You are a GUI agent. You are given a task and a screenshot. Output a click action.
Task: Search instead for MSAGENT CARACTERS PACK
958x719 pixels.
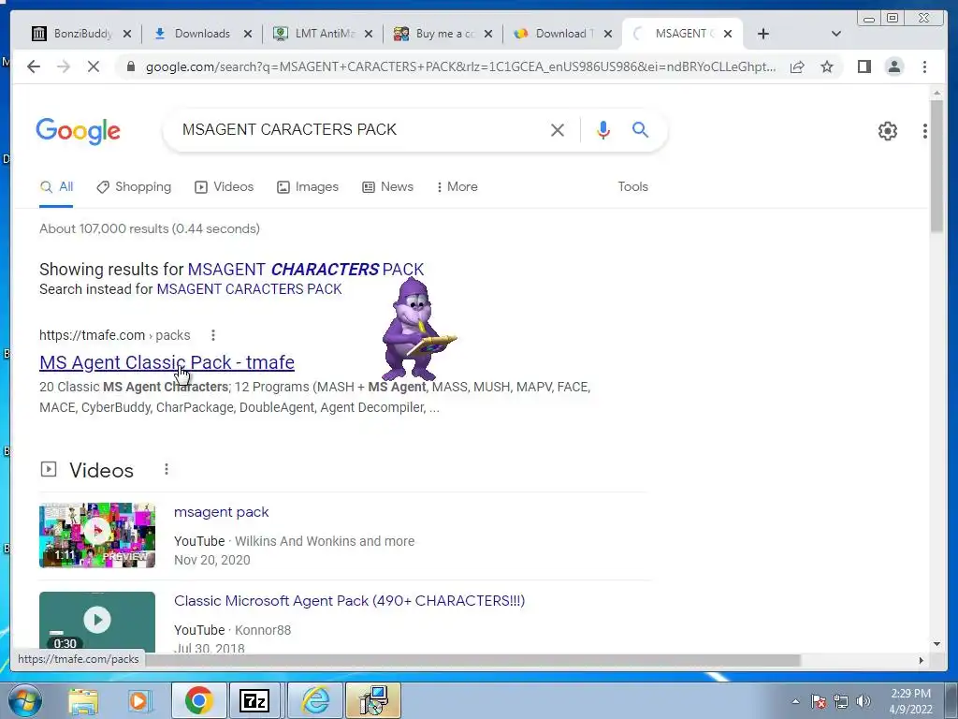[249, 289]
